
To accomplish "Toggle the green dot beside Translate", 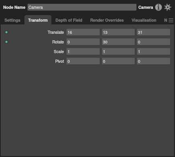I will click(6, 32).
